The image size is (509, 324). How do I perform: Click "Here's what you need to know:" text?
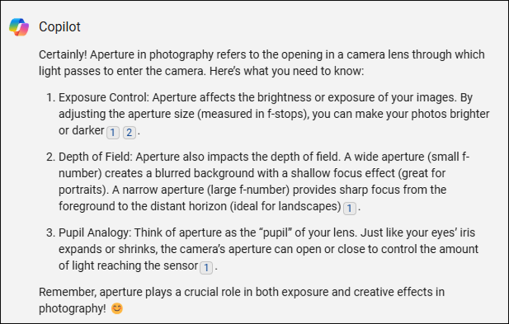287,71
